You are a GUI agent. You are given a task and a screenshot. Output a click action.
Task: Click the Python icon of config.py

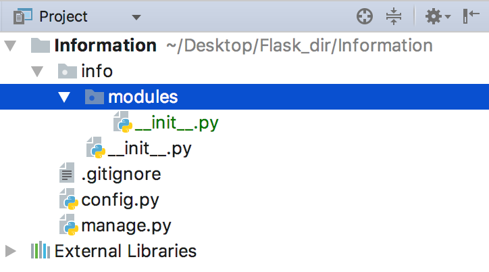tap(69, 199)
